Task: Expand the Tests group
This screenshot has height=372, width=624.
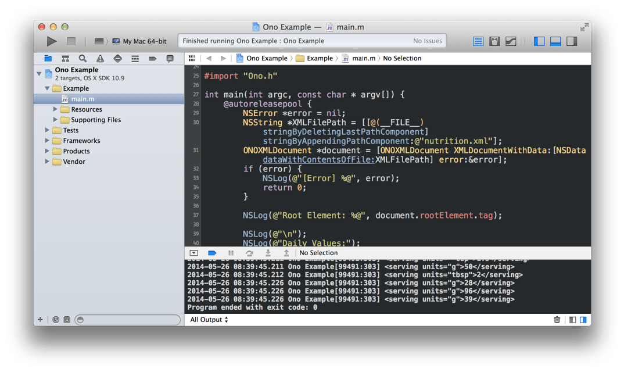Action: pos(48,130)
